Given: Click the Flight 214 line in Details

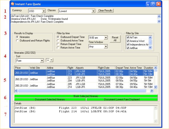Looking at the screenshot, I should [x=71, y=111].
